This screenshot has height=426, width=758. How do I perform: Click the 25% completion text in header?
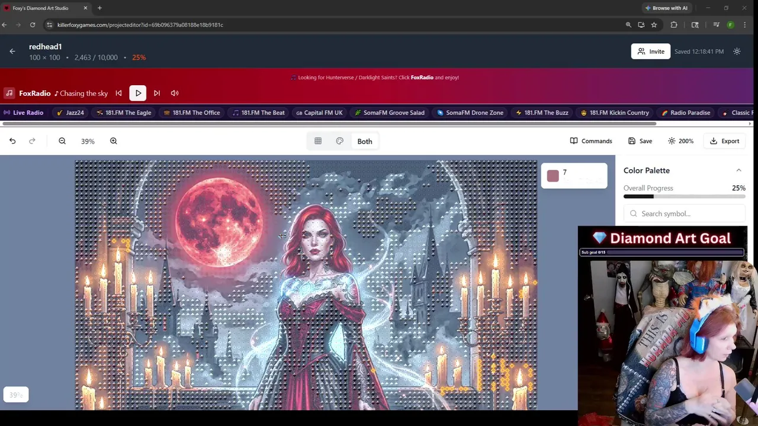(x=139, y=57)
